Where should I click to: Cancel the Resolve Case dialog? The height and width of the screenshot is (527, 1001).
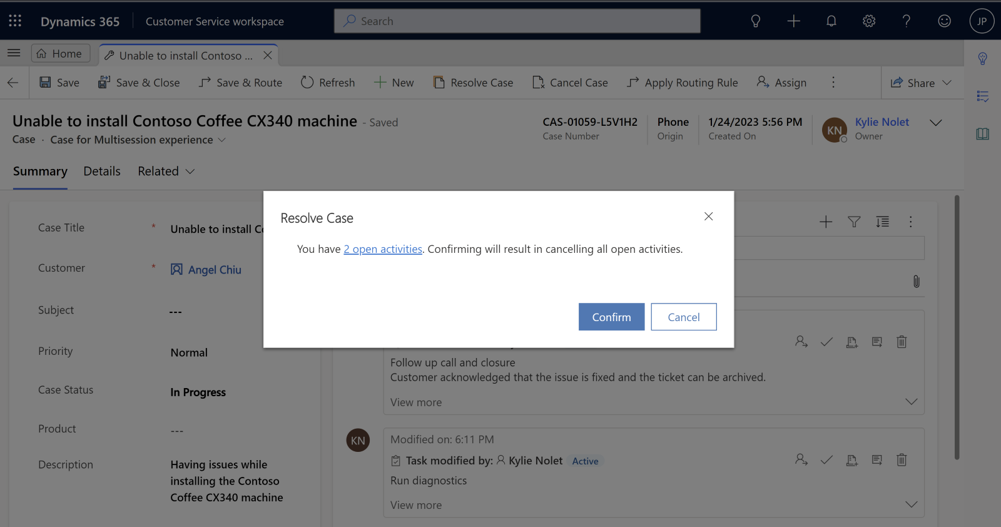pos(684,317)
